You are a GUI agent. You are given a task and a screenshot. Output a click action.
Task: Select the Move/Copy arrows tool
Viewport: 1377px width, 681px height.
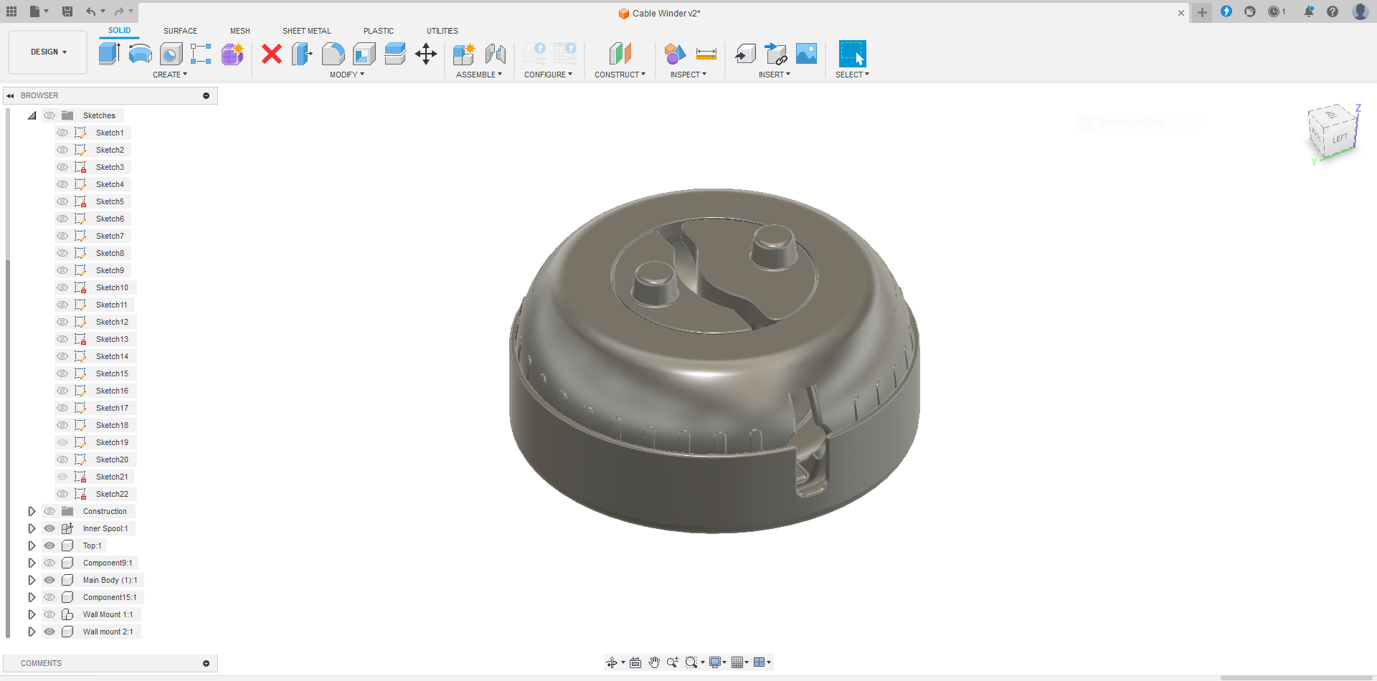[x=426, y=54]
